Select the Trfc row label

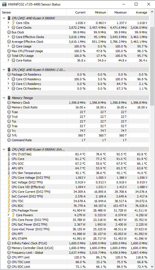(x=14, y=135)
